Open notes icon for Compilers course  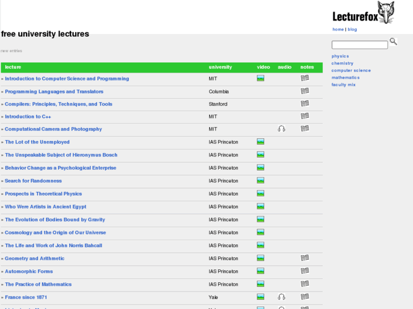pos(304,103)
